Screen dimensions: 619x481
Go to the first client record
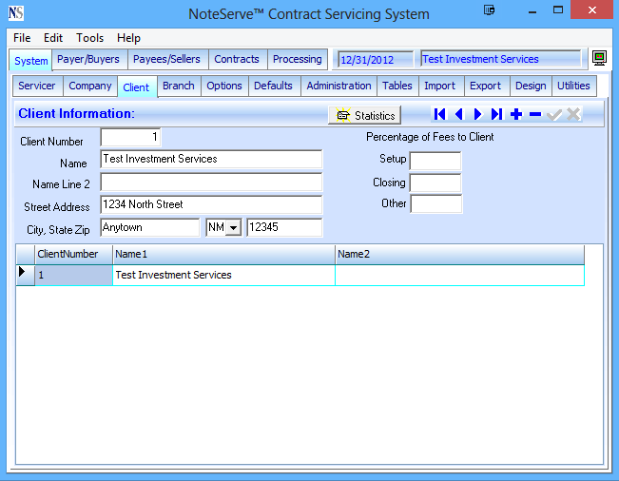click(440, 115)
